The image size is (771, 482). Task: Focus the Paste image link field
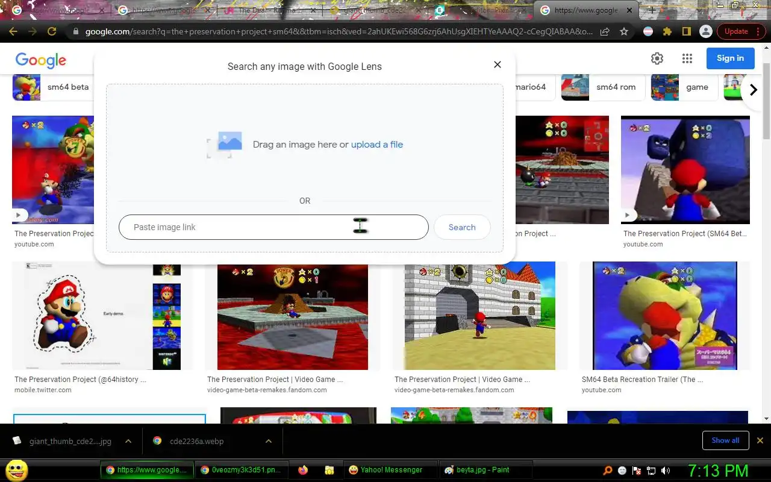[273, 227]
